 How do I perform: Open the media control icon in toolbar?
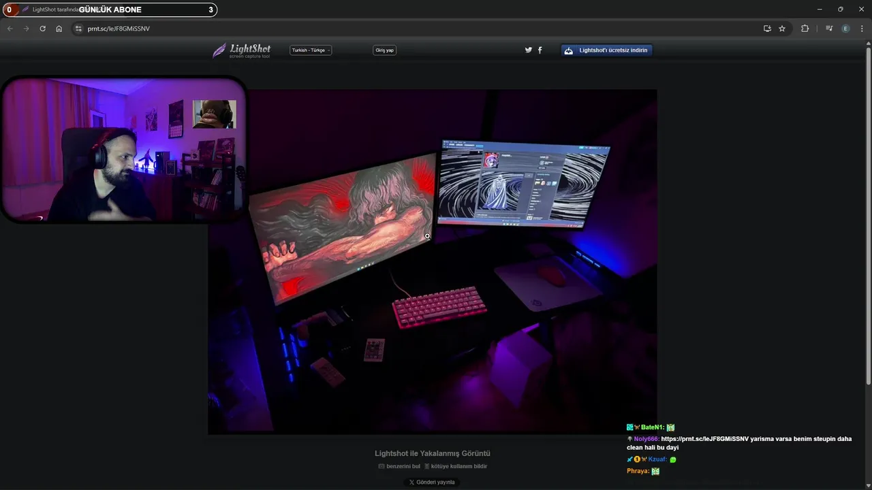pos(829,29)
